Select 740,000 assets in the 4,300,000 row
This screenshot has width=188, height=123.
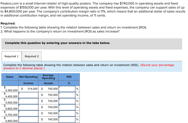[53, 89]
